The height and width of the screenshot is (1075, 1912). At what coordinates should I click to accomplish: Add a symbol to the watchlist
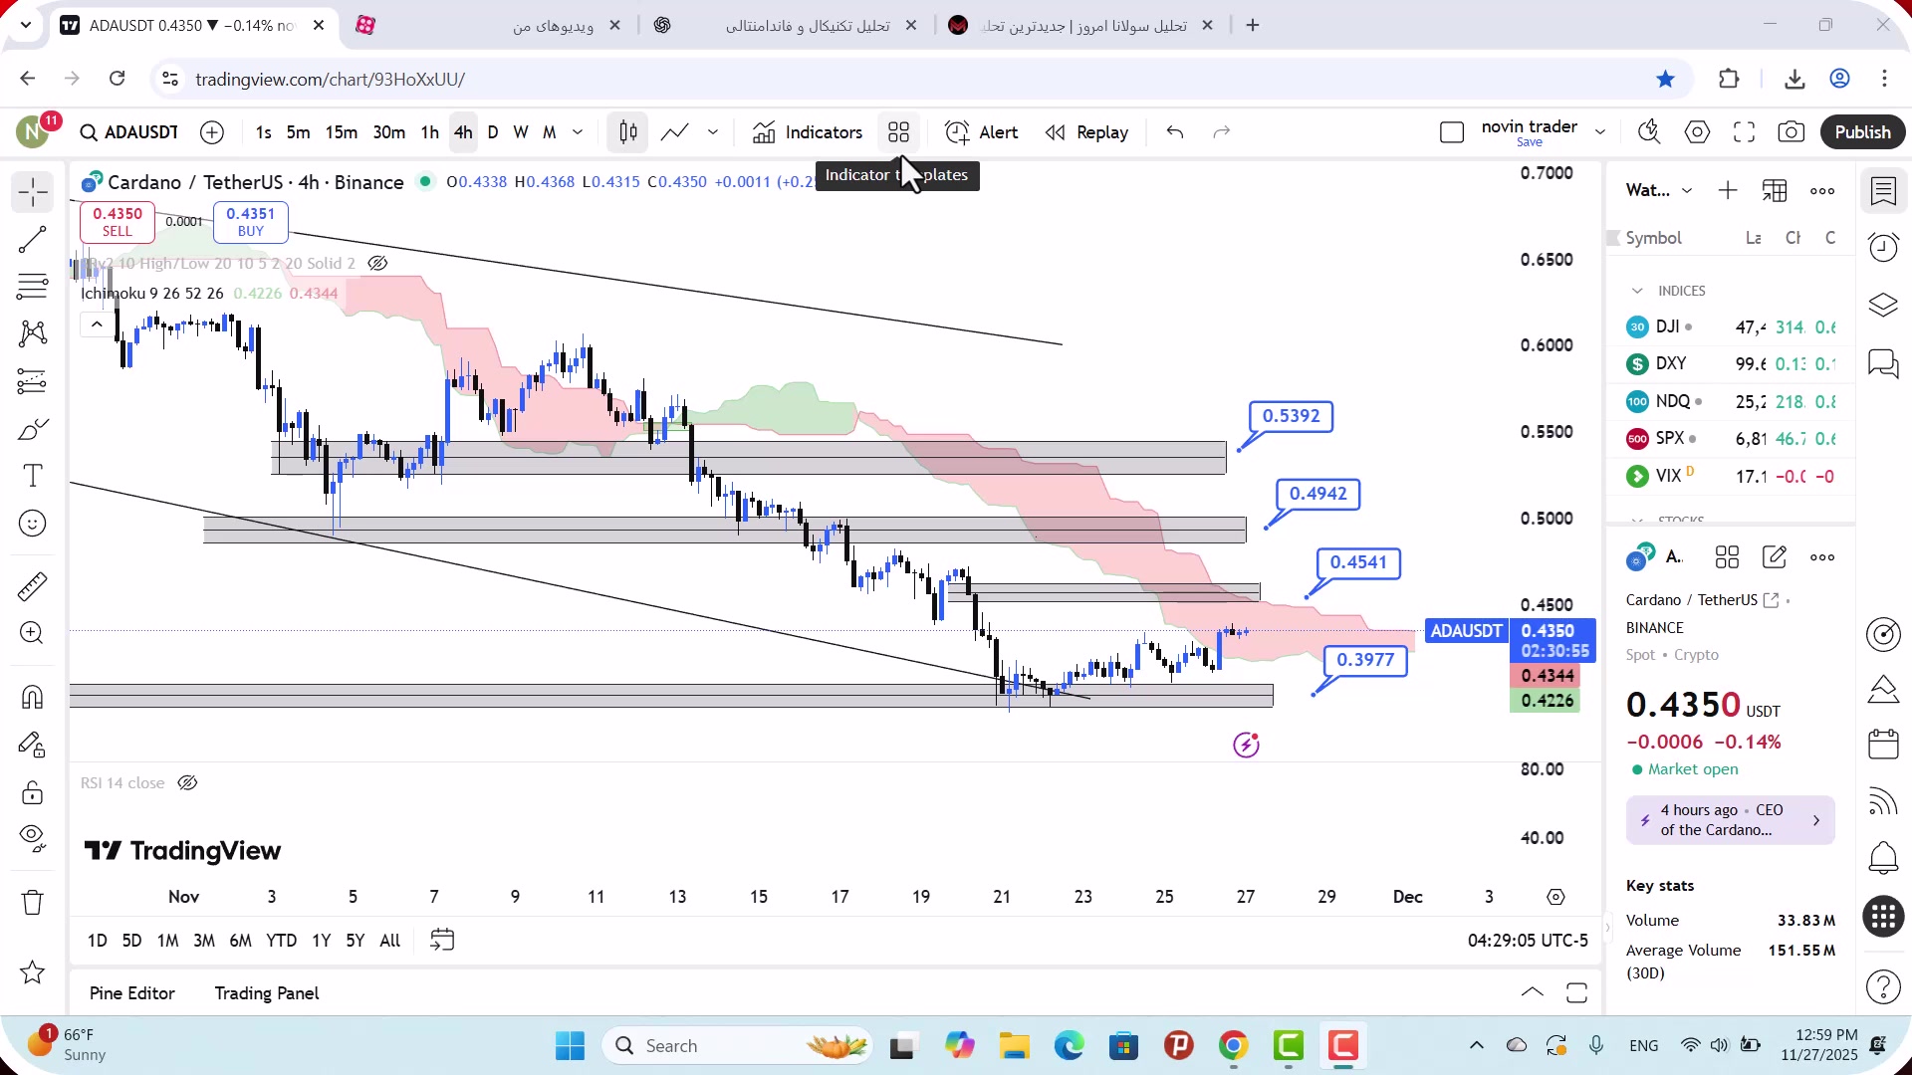1728,191
